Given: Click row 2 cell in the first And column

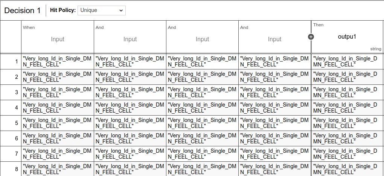Looking at the screenshot, I should coord(130,77).
